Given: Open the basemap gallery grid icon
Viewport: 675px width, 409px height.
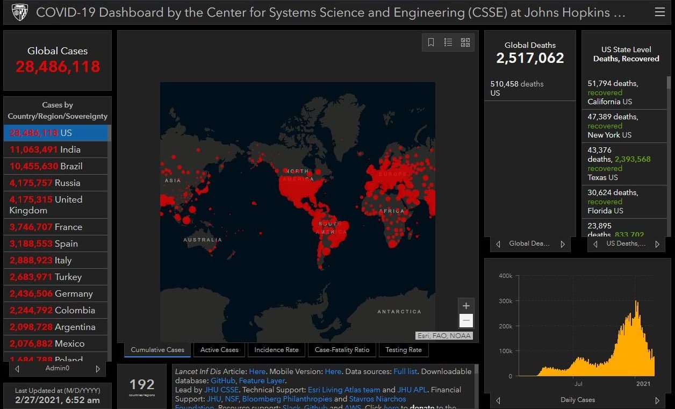Looking at the screenshot, I should click(x=465, y=42).
